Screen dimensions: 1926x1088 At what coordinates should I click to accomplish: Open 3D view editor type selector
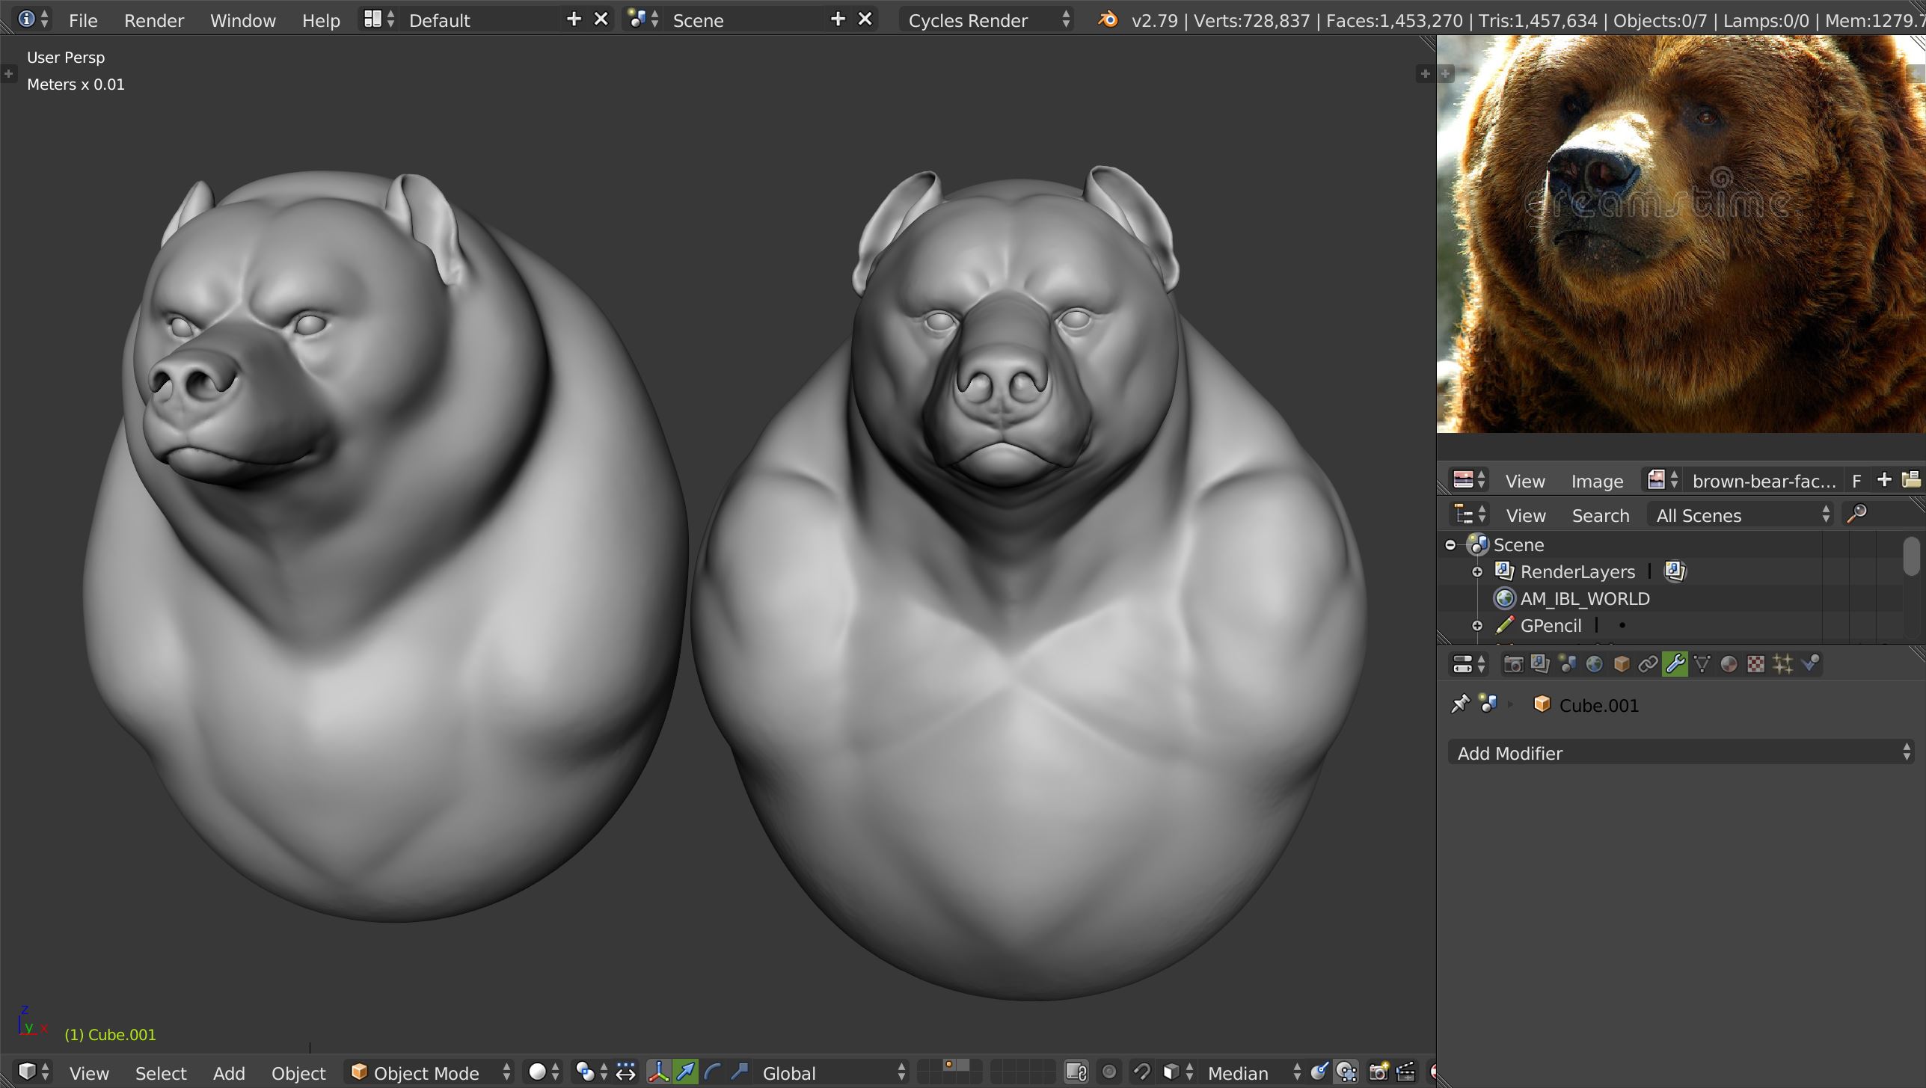point(33,1072)
